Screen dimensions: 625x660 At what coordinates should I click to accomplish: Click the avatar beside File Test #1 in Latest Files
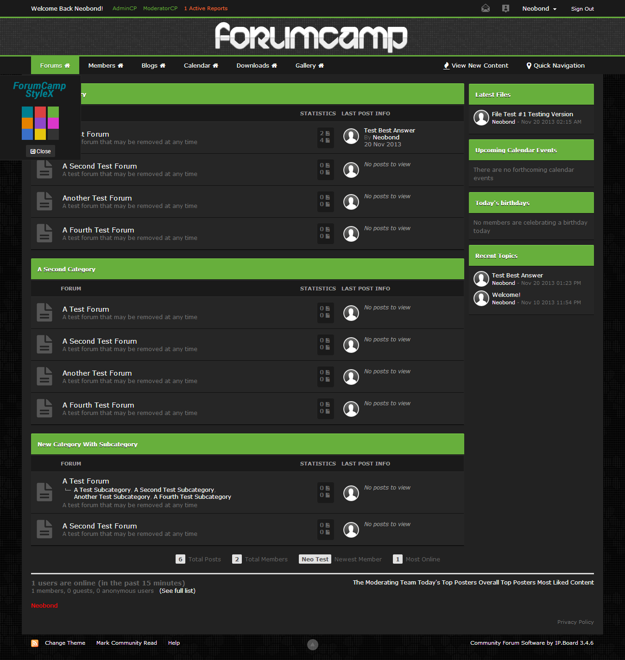tap(481, 118)
